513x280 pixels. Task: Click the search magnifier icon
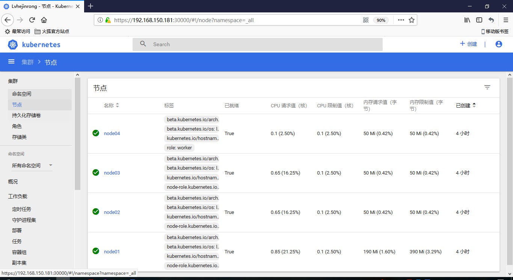tap(143, 44)
